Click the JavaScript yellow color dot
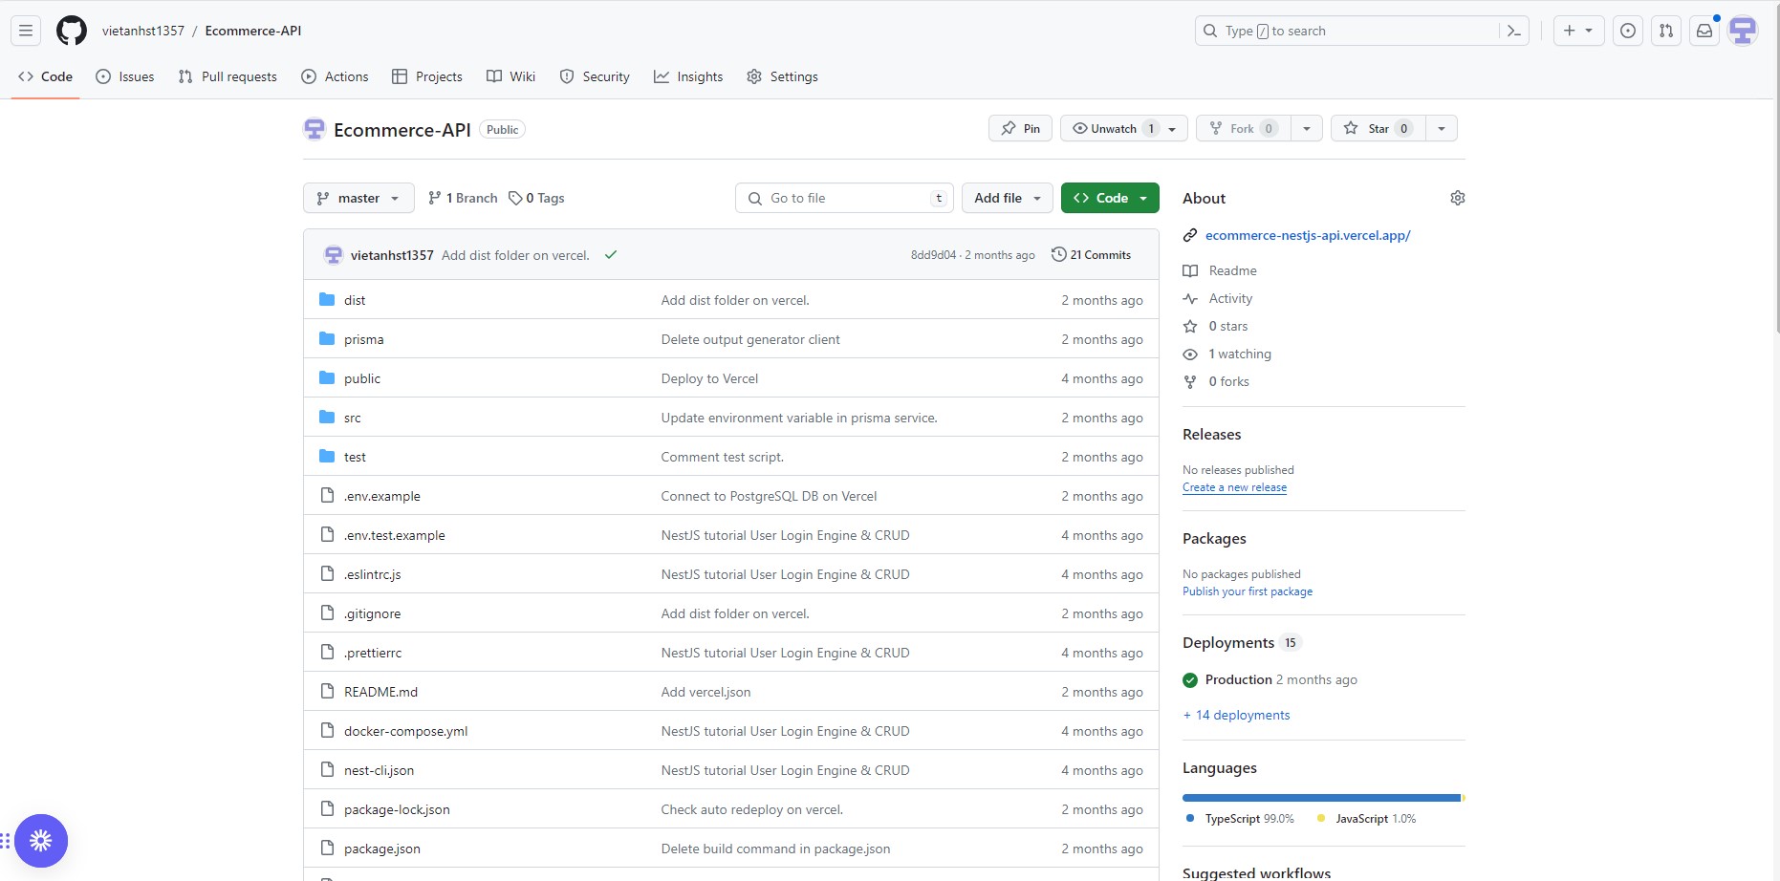 pyautogui.click(x=1321, y=818)
